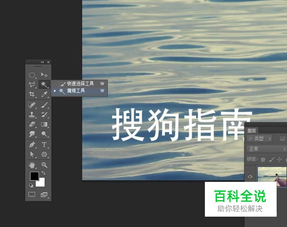
Task: Open the 类型 layer filter dropdown
Action: pyautogui.click(x=259, y=139)
